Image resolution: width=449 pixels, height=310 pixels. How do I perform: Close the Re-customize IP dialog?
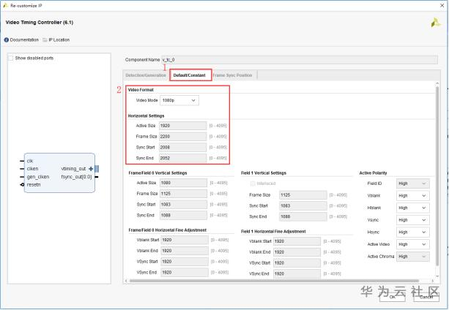click(x=442, y=5)
